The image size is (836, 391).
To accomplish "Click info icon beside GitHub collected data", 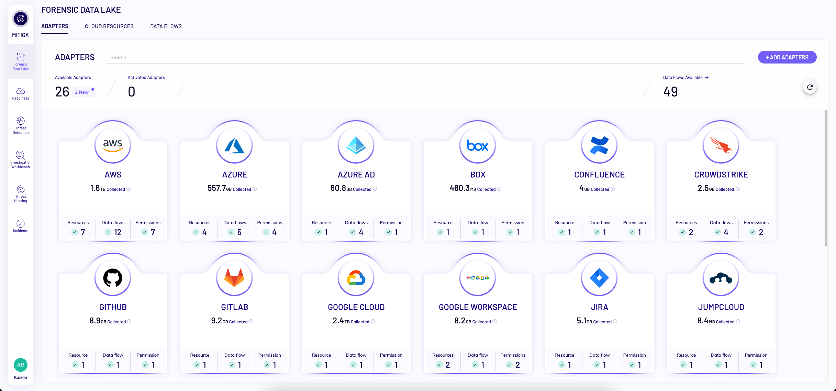I will coord(129,321).
